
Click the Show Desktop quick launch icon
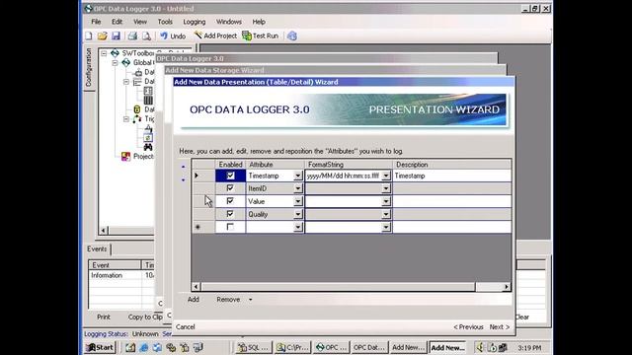click(x=129, y=347)
